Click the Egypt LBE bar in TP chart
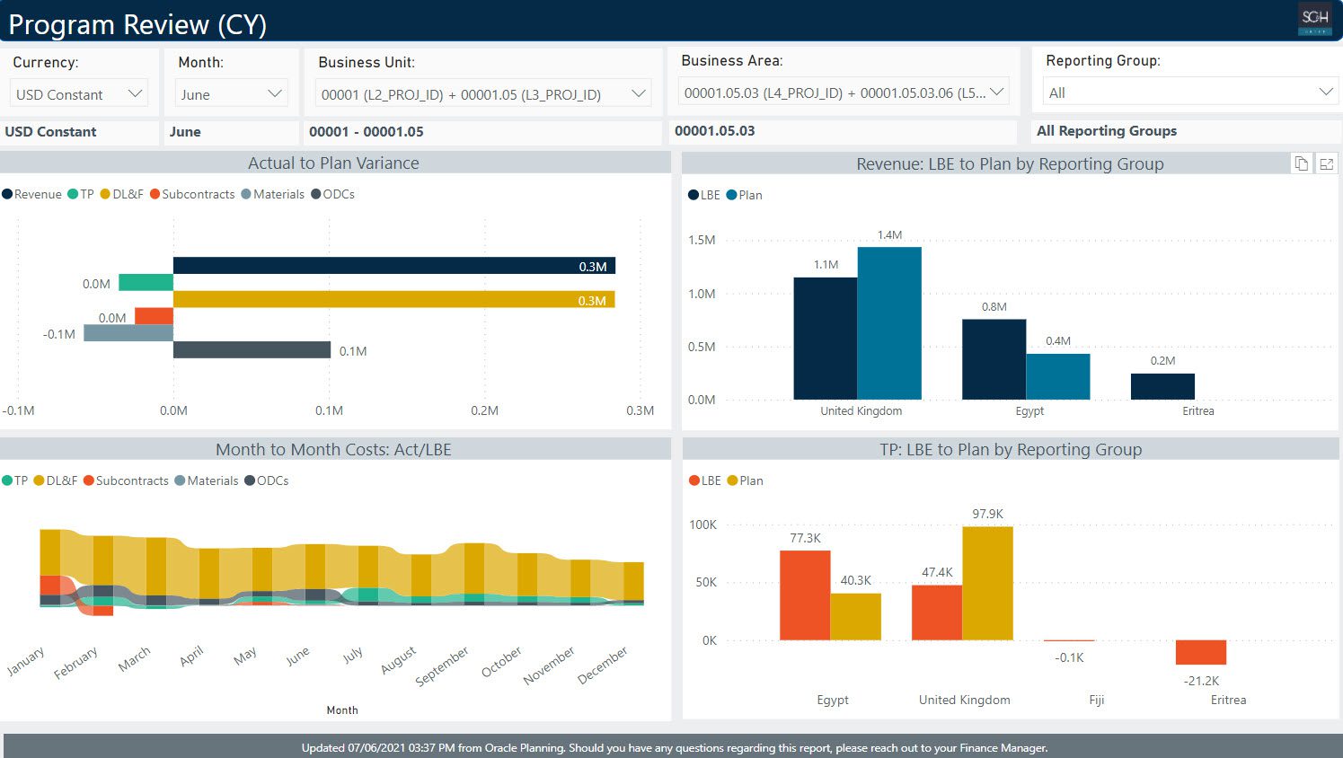This screenshot has width=1343, height=758. coord(804,595)
